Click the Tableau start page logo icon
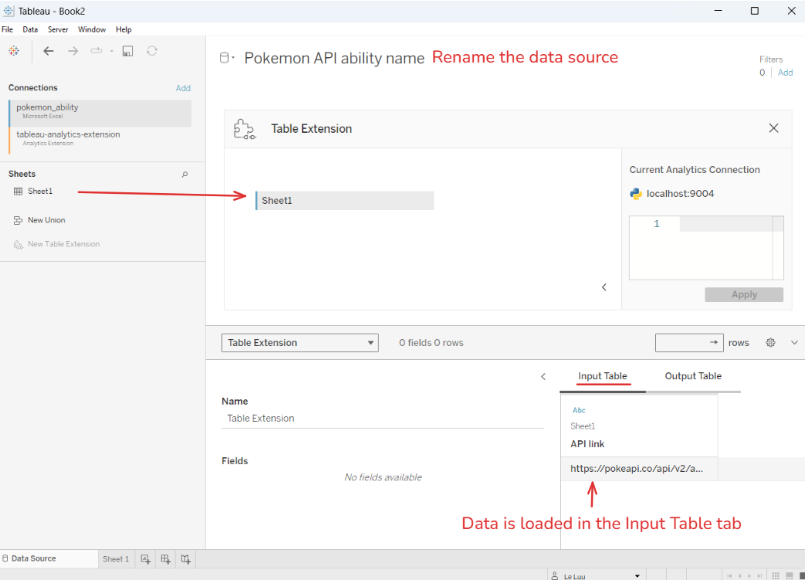 (x=13, y=51)
